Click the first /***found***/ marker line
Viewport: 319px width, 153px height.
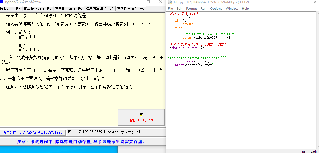tap(212, 34)
